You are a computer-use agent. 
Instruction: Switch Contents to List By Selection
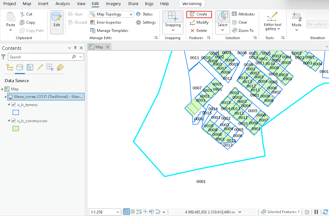pyautogui.click(x=30, y=68)
